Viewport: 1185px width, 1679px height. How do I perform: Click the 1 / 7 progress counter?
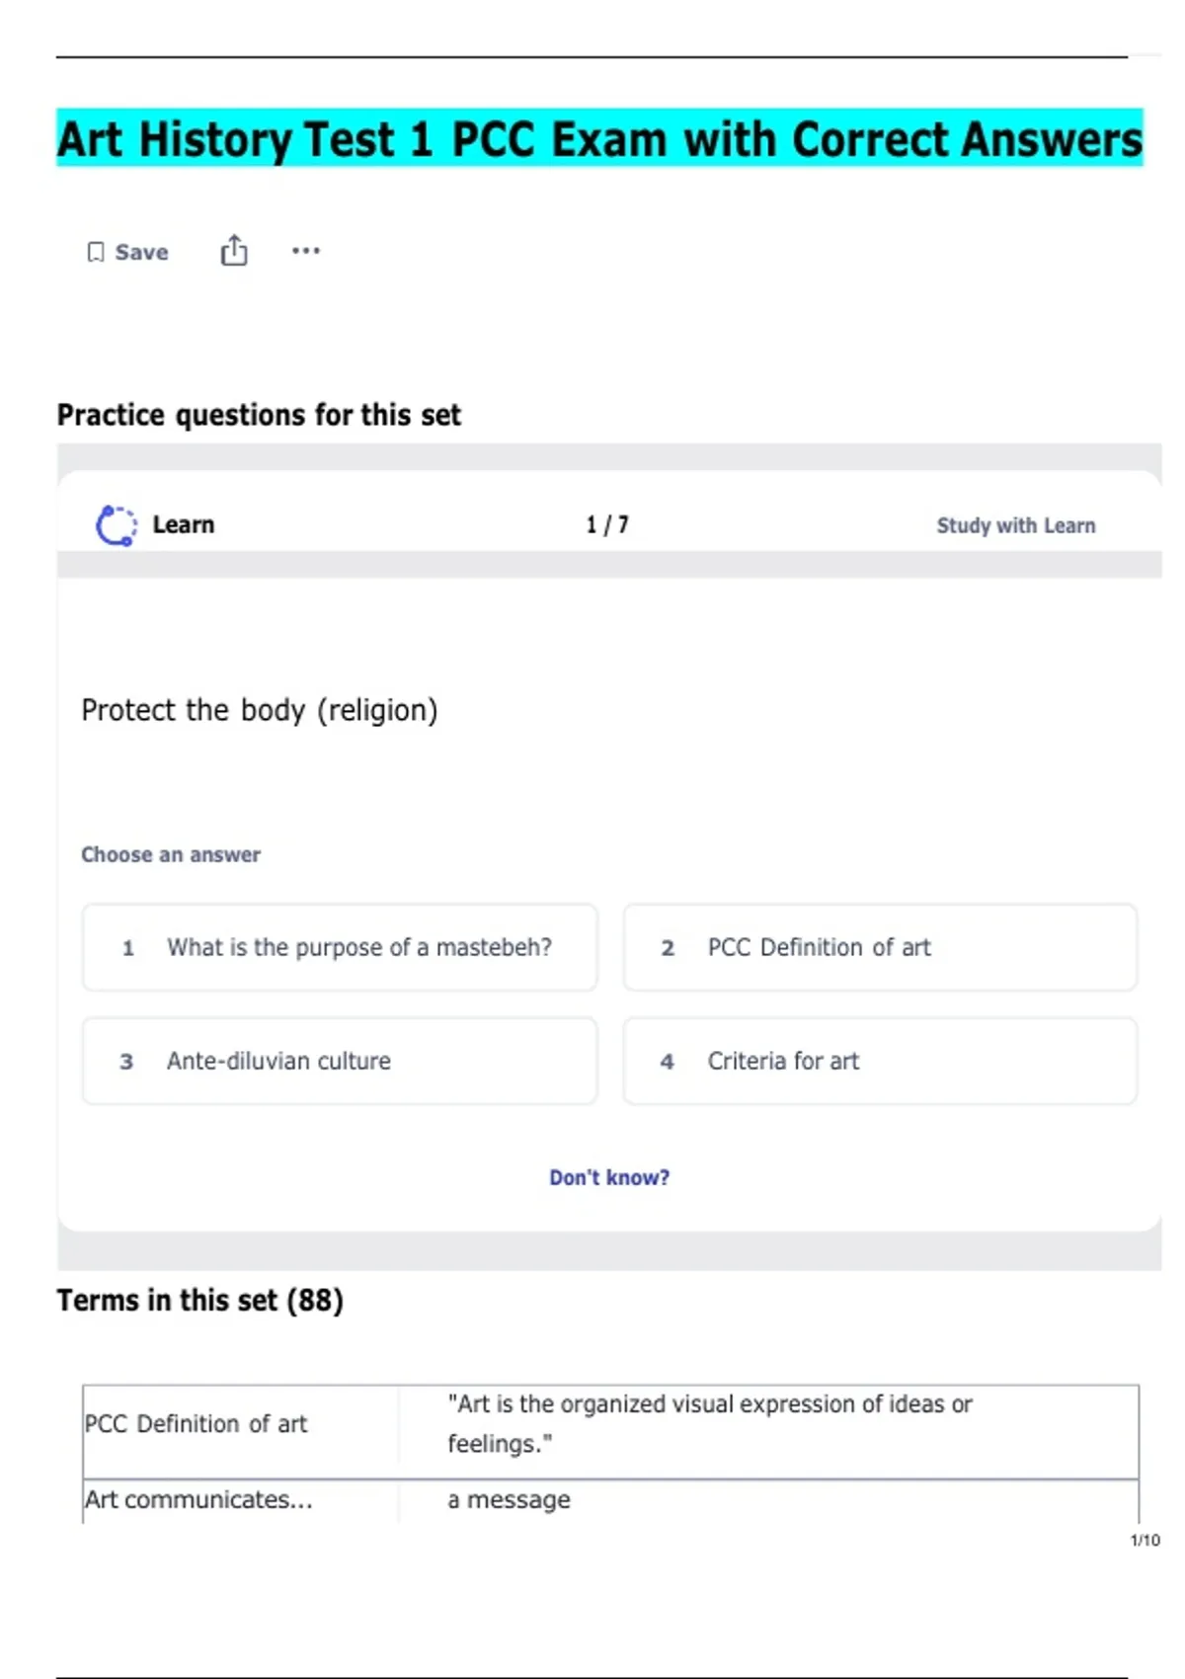[x=607, y=525]
